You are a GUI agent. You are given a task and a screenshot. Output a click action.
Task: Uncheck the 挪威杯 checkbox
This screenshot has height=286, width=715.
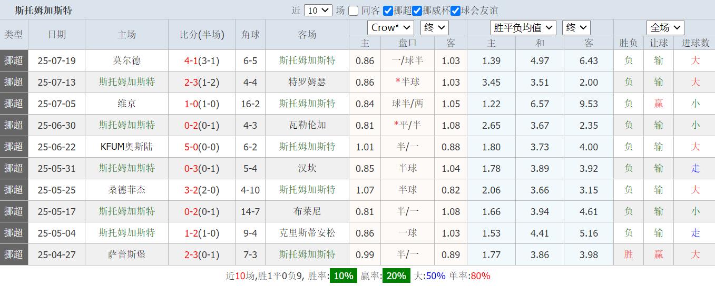click(x=417, y=11)
